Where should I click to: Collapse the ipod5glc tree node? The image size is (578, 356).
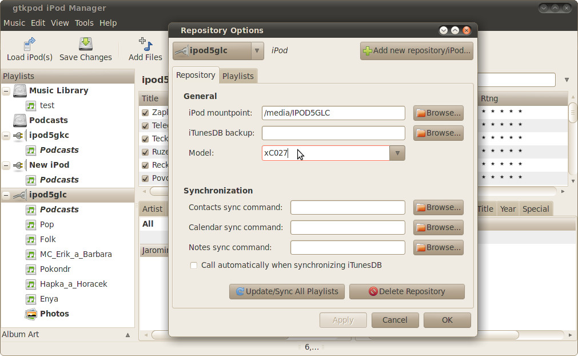pos(6,195)
